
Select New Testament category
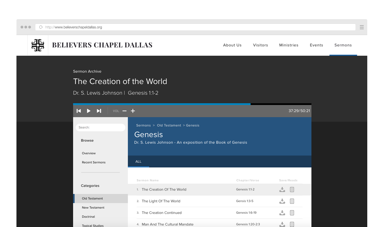(93, 208)
